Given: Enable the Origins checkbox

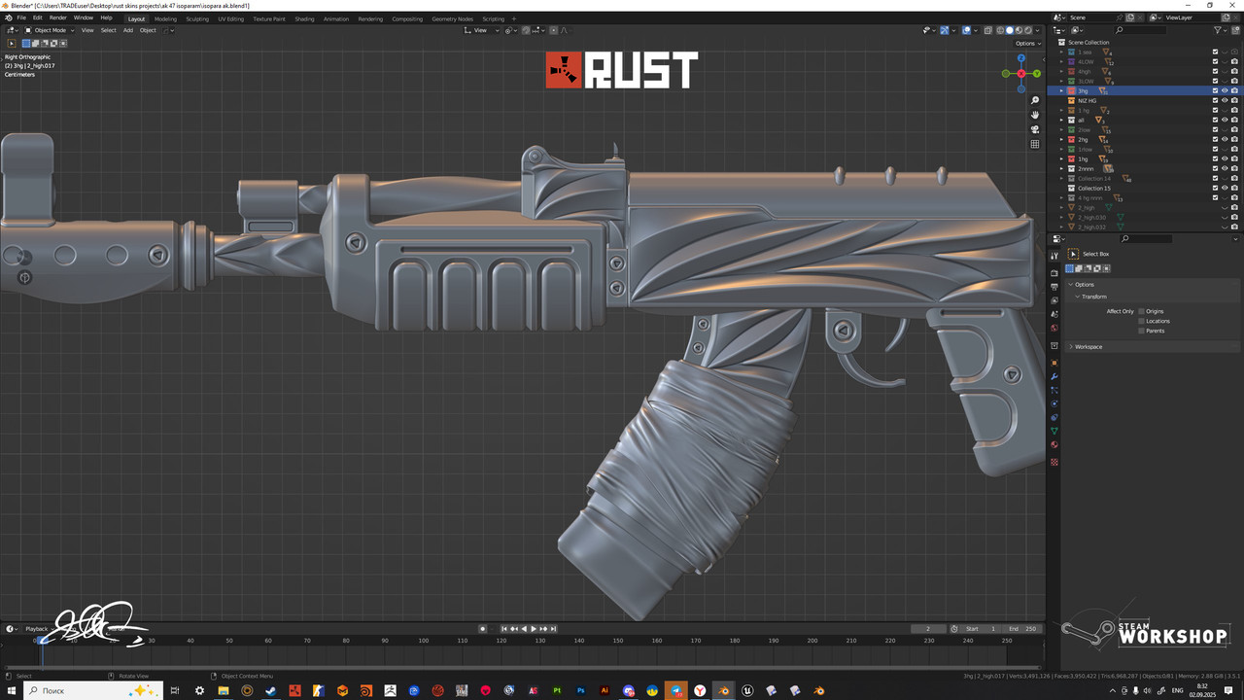Looking at the screenshot, I should tap(1141, 311).
